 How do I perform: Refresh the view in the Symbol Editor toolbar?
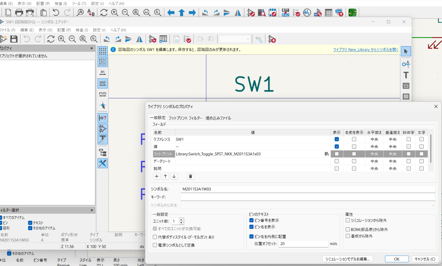click(51, 39)
